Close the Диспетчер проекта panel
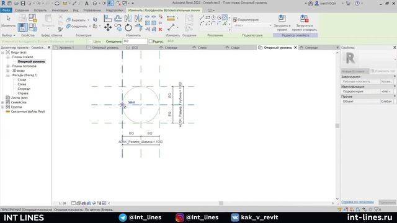Screen dimensions: 397x223 [49, 48]
